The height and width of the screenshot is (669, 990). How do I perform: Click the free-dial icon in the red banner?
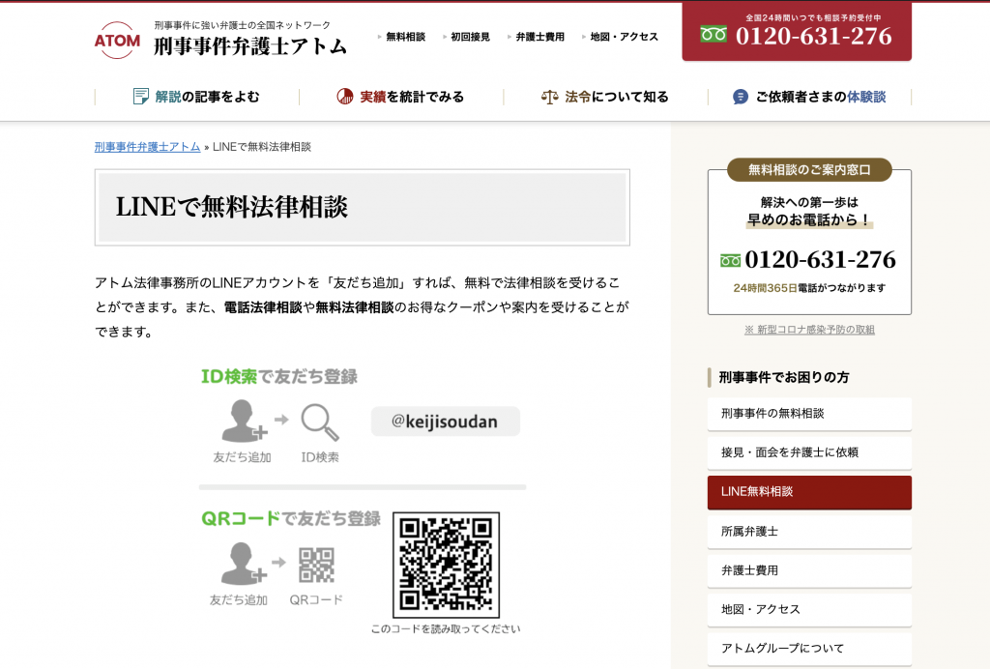[713, 34]
